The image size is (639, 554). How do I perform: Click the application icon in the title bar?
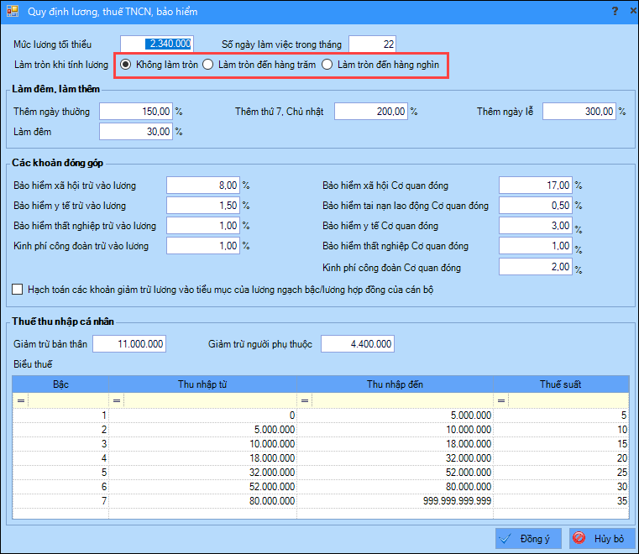13,11
